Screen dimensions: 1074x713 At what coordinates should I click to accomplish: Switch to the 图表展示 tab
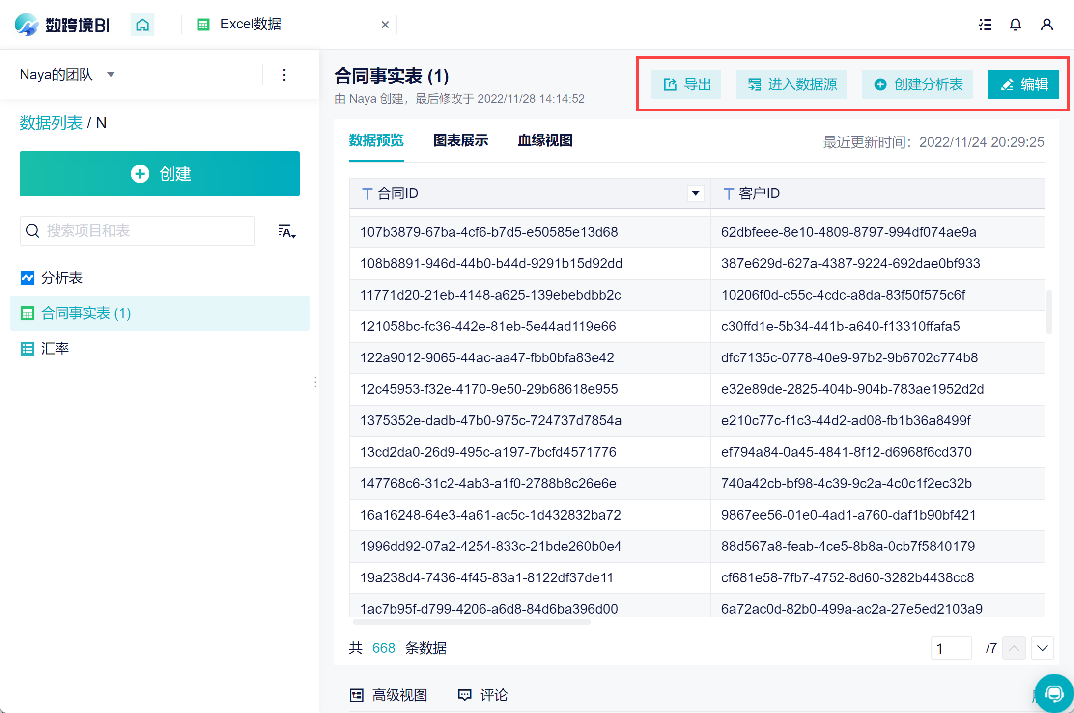(460, 141)
